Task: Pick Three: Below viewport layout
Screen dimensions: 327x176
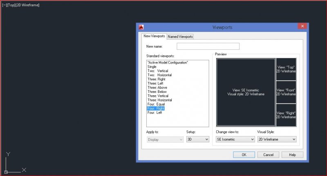Action: [157, 92]
